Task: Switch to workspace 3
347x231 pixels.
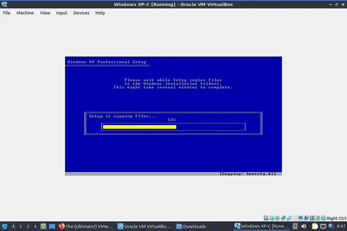Action: [x=28, y=226]
